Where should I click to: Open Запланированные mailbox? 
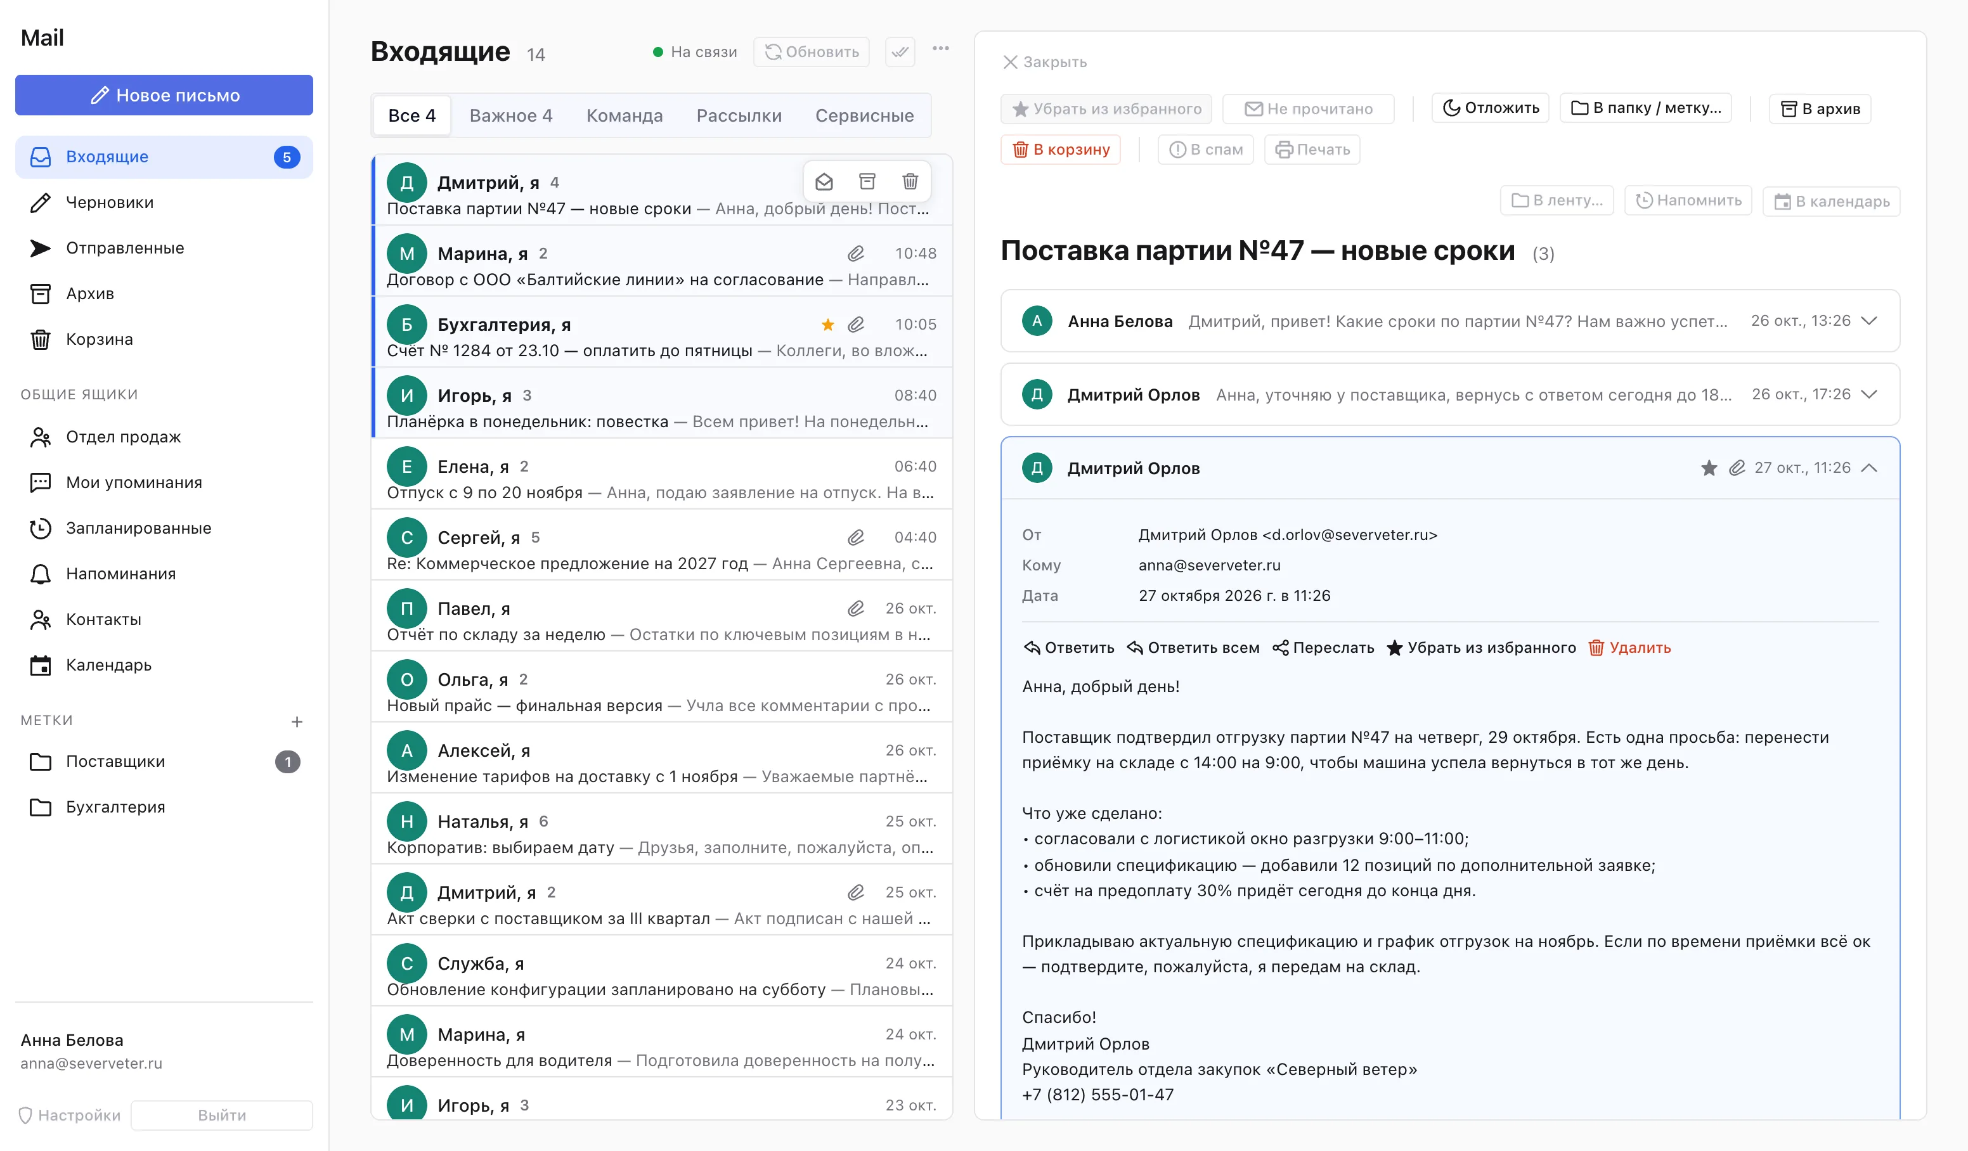[164, 528]
